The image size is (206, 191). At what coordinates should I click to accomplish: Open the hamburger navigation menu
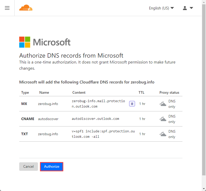7,8
